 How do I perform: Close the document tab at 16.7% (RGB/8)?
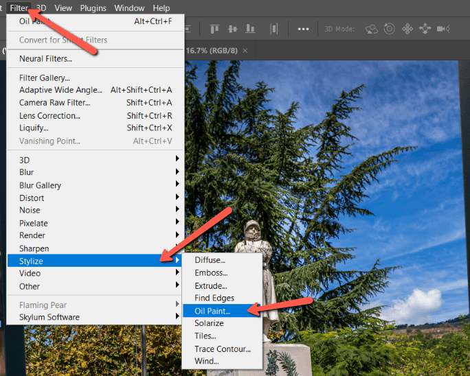[244, 51]
